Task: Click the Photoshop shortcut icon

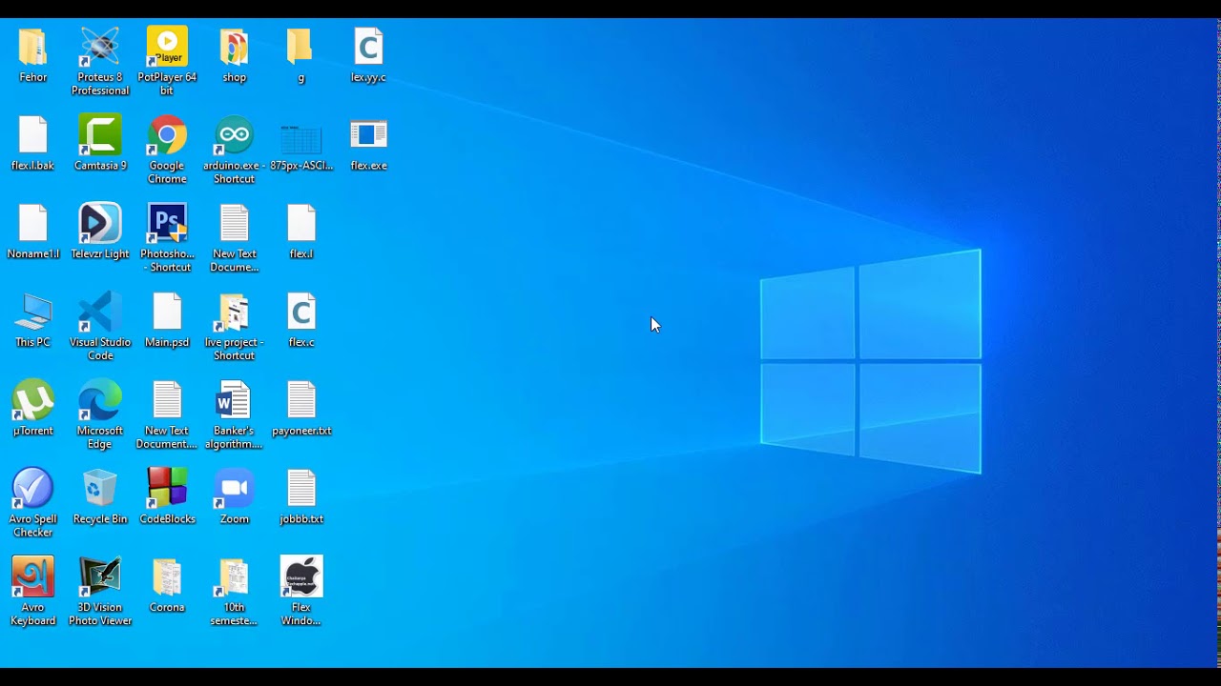Action: [x=167, y=224]
